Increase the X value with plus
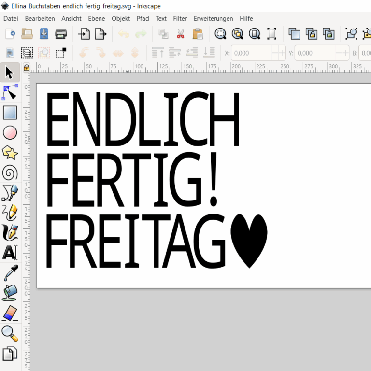This screenshot has height=371, width=371. tap(282, 53)
